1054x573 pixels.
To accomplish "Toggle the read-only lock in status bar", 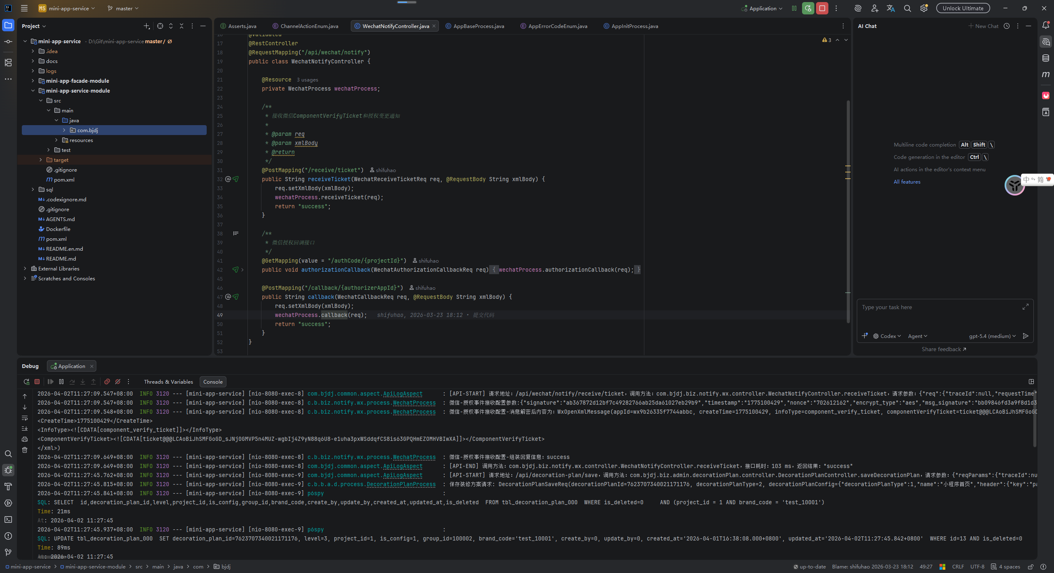I will (x=1031, y=567).
